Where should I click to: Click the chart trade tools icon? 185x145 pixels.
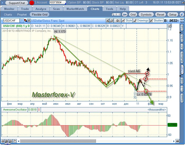point(108,21)
